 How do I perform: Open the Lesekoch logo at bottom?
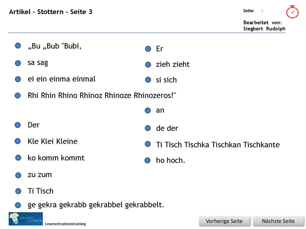26,219
